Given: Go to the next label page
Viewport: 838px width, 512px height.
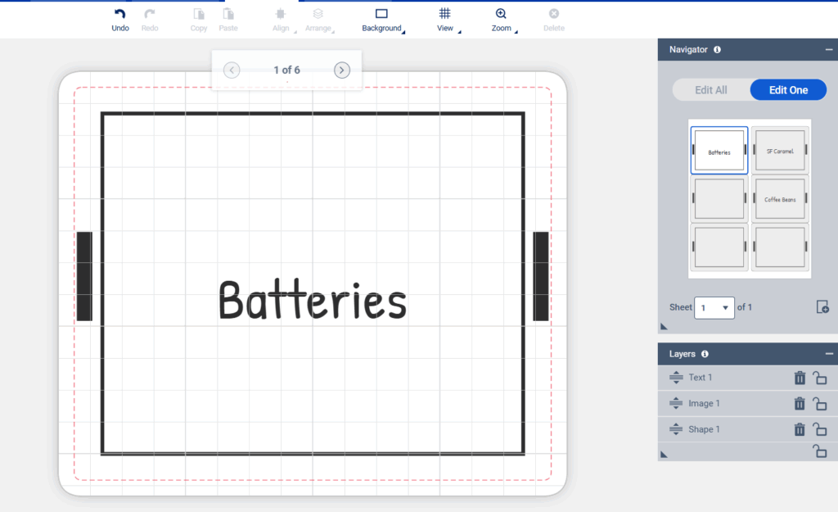Looking at the screenshot, I should 342,70.
